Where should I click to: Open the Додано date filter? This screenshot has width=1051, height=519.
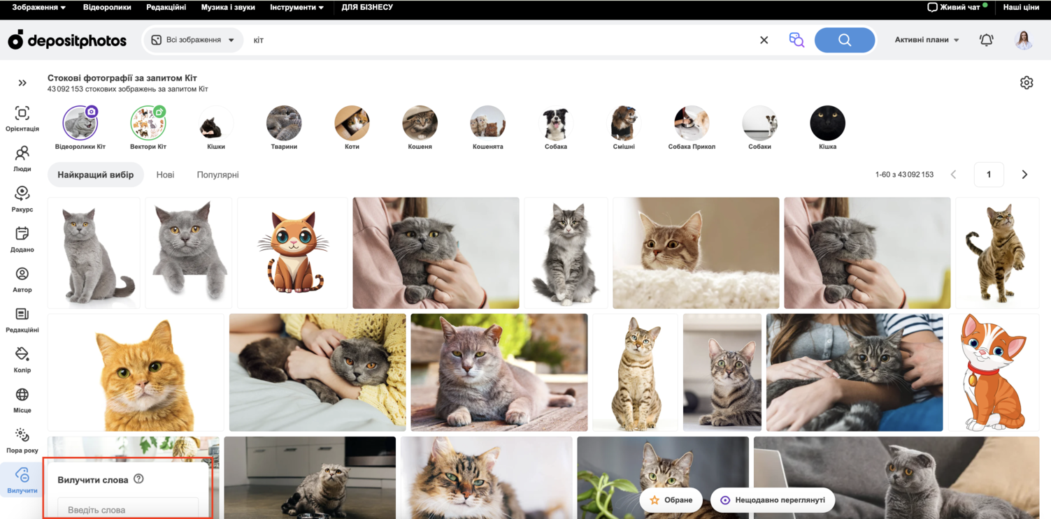[x=22, y=239]
